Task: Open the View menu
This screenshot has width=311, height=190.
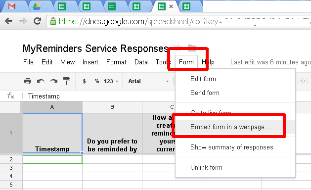Action: [x=68, y=62]
